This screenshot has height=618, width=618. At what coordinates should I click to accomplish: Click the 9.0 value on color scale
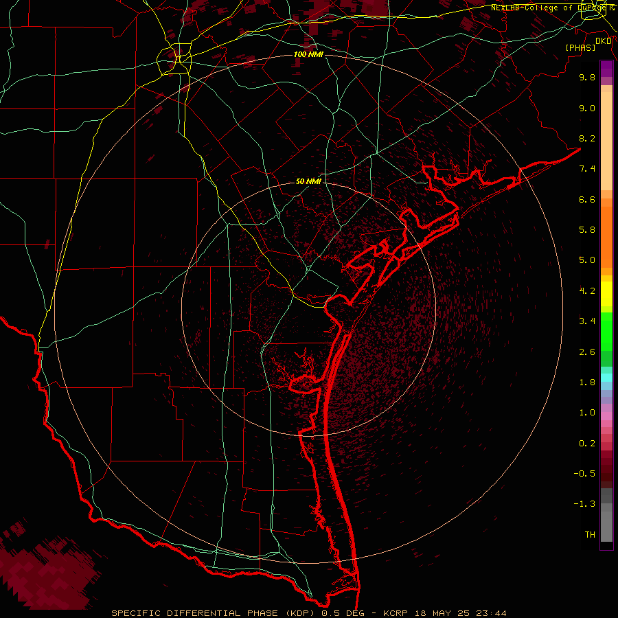(587, 108)
